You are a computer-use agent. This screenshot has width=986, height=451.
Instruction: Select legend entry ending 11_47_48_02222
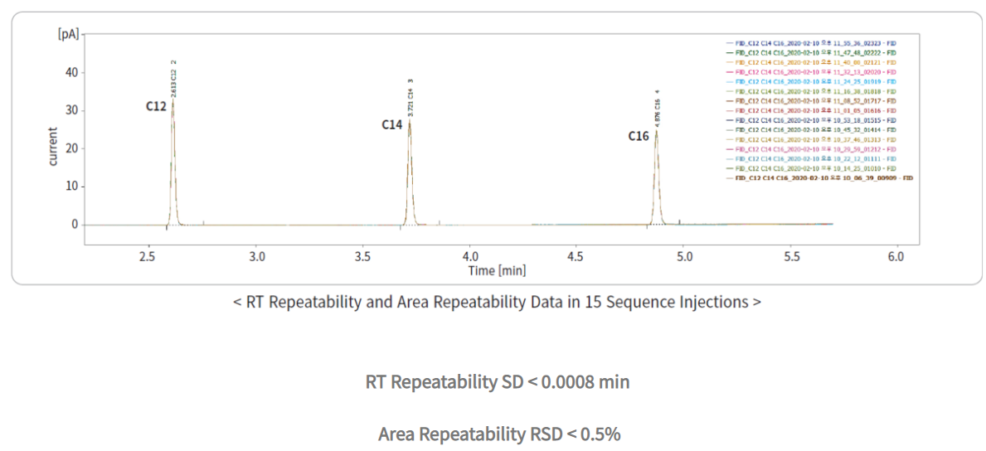(814, 53)
